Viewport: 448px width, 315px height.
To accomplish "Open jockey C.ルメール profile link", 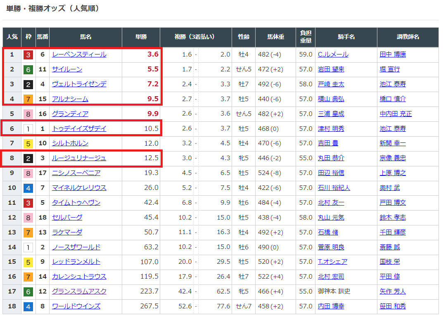I will point(333,54).
